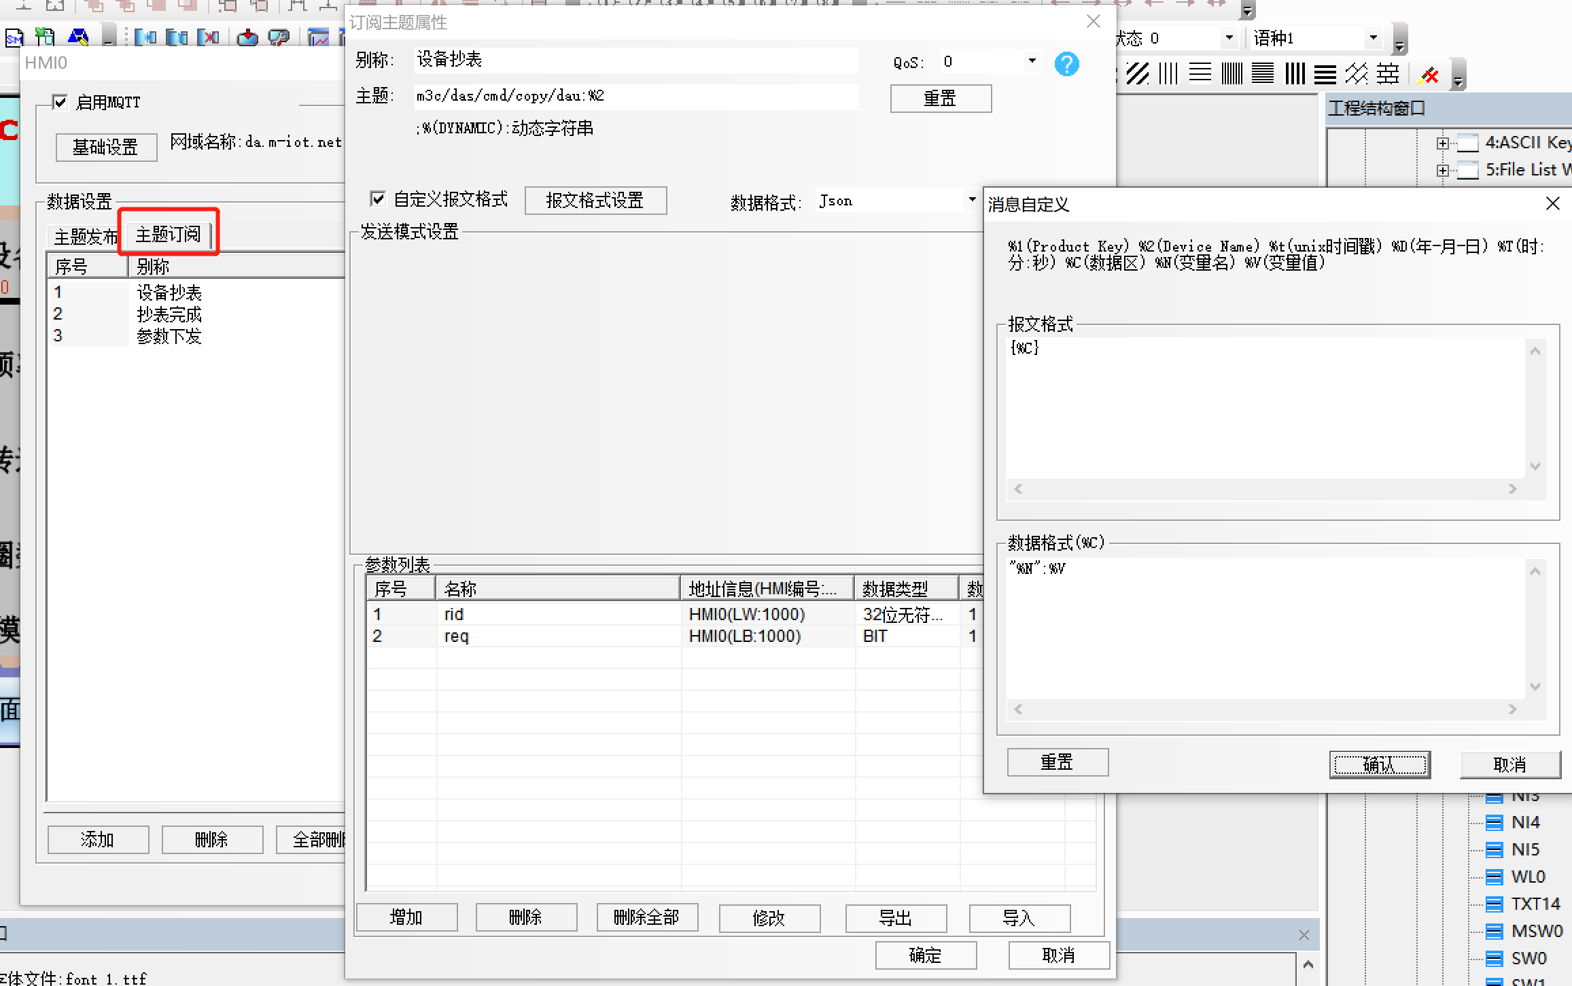Click the new screen toolbar icon

(x=145, y=37)
